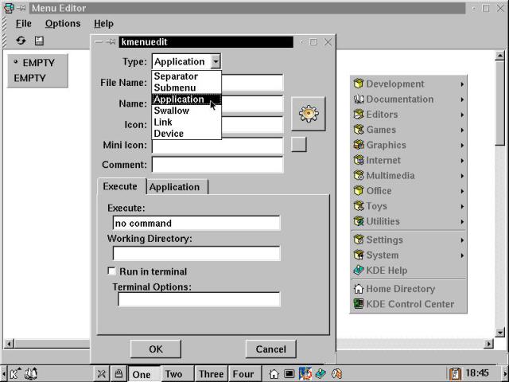Click the Home Directory icon in taskbar
This screenshot has width=509, height=382.
274,373
